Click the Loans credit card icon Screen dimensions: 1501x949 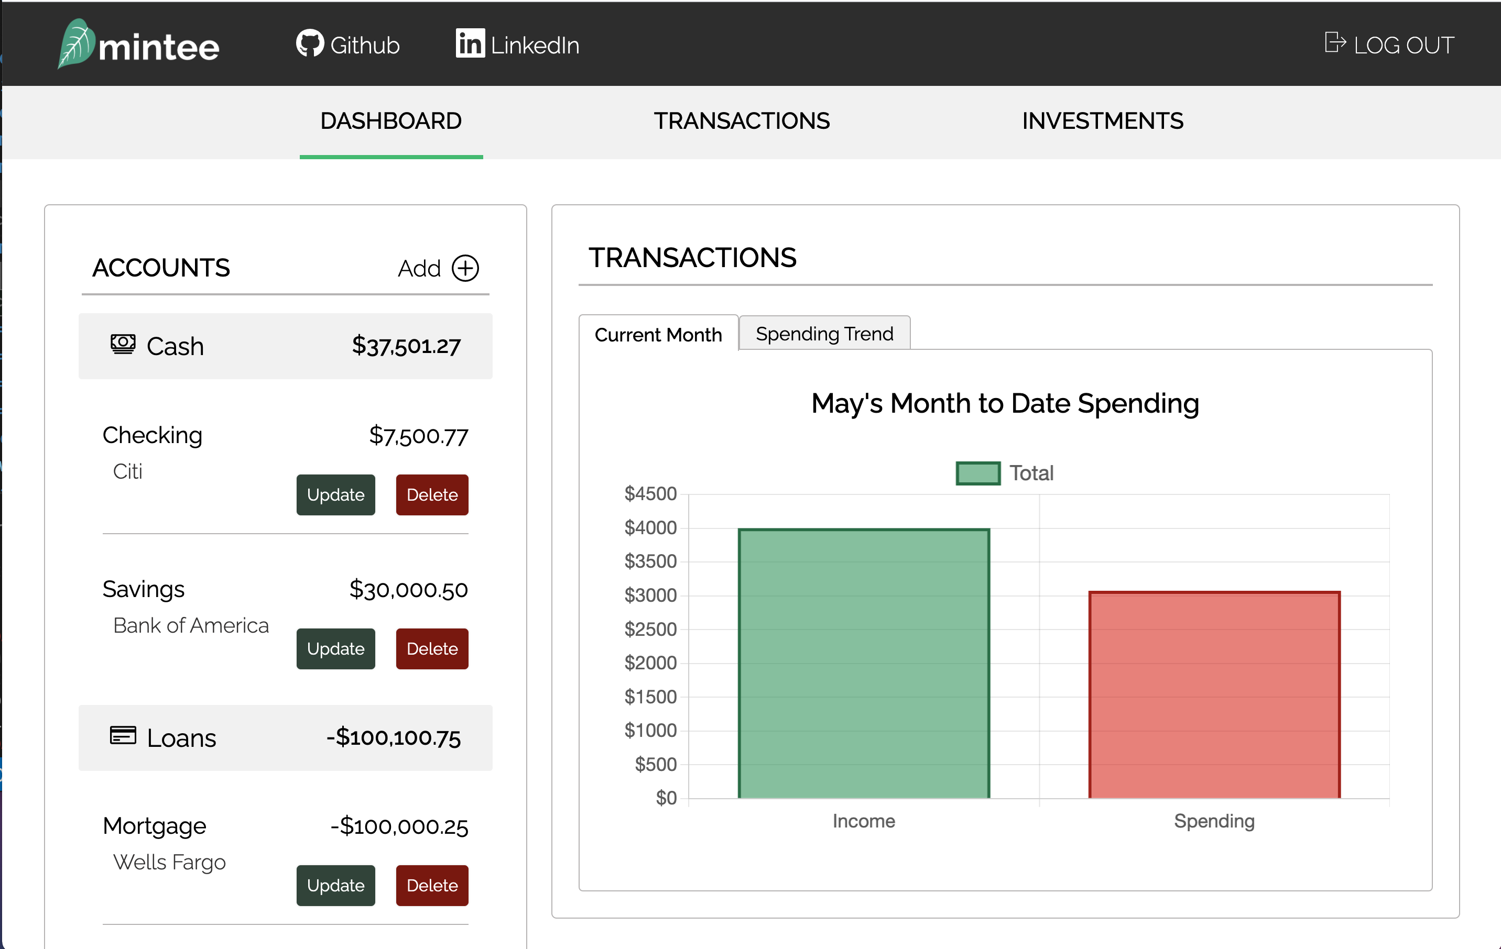123,735
